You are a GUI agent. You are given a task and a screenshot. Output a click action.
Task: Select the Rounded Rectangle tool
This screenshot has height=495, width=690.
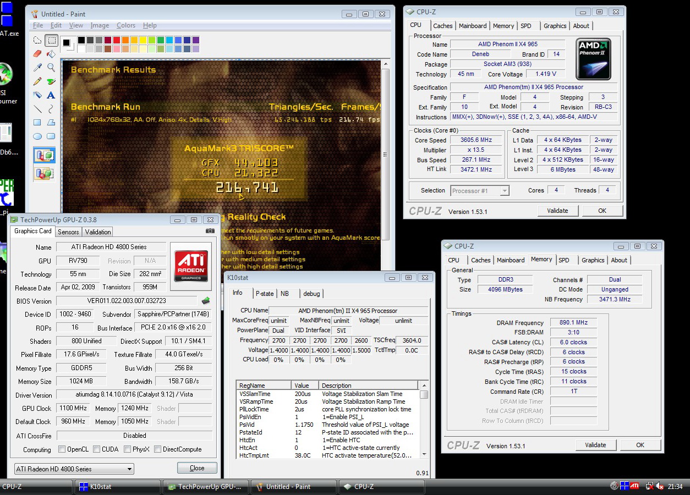(51, 136)
